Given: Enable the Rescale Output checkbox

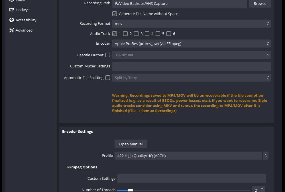Looking at the screenshot, I should [x=108, y=55].
